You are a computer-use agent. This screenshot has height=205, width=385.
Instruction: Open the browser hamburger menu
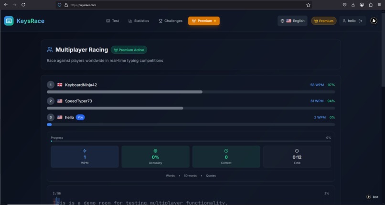pyautogui.click(x=379, y=5)
